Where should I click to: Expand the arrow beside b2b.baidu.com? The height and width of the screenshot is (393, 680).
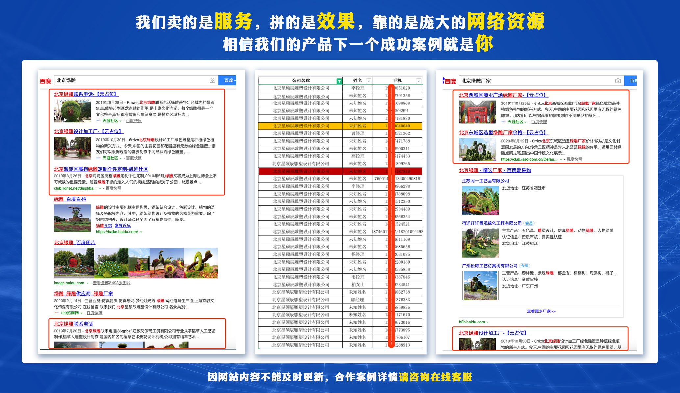(x=487, y=322)
